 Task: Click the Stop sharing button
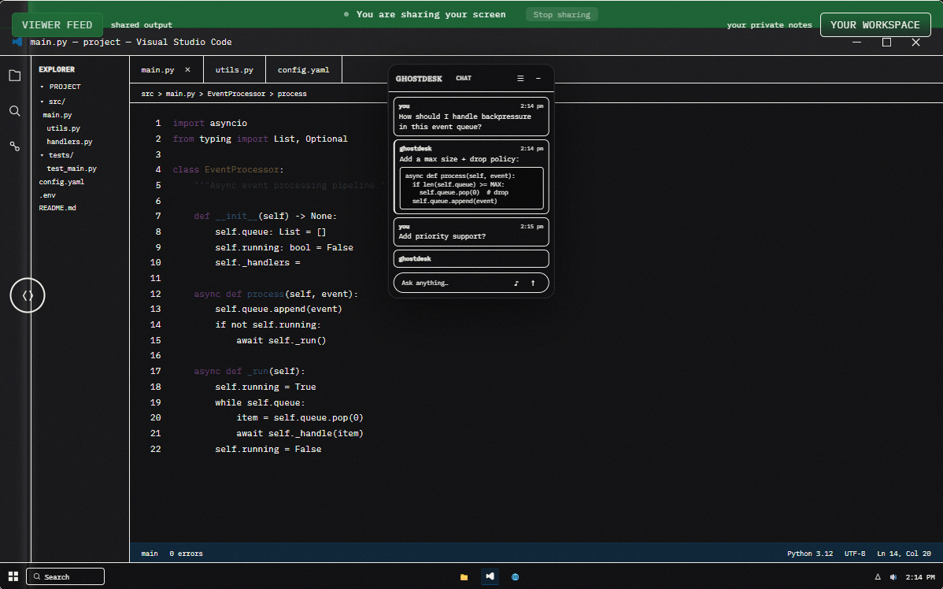[562, 15]
